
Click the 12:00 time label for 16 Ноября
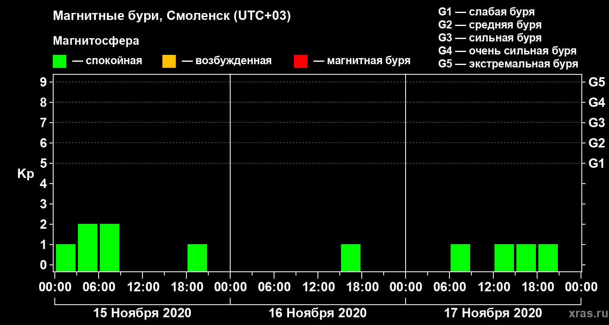(318, 287)
